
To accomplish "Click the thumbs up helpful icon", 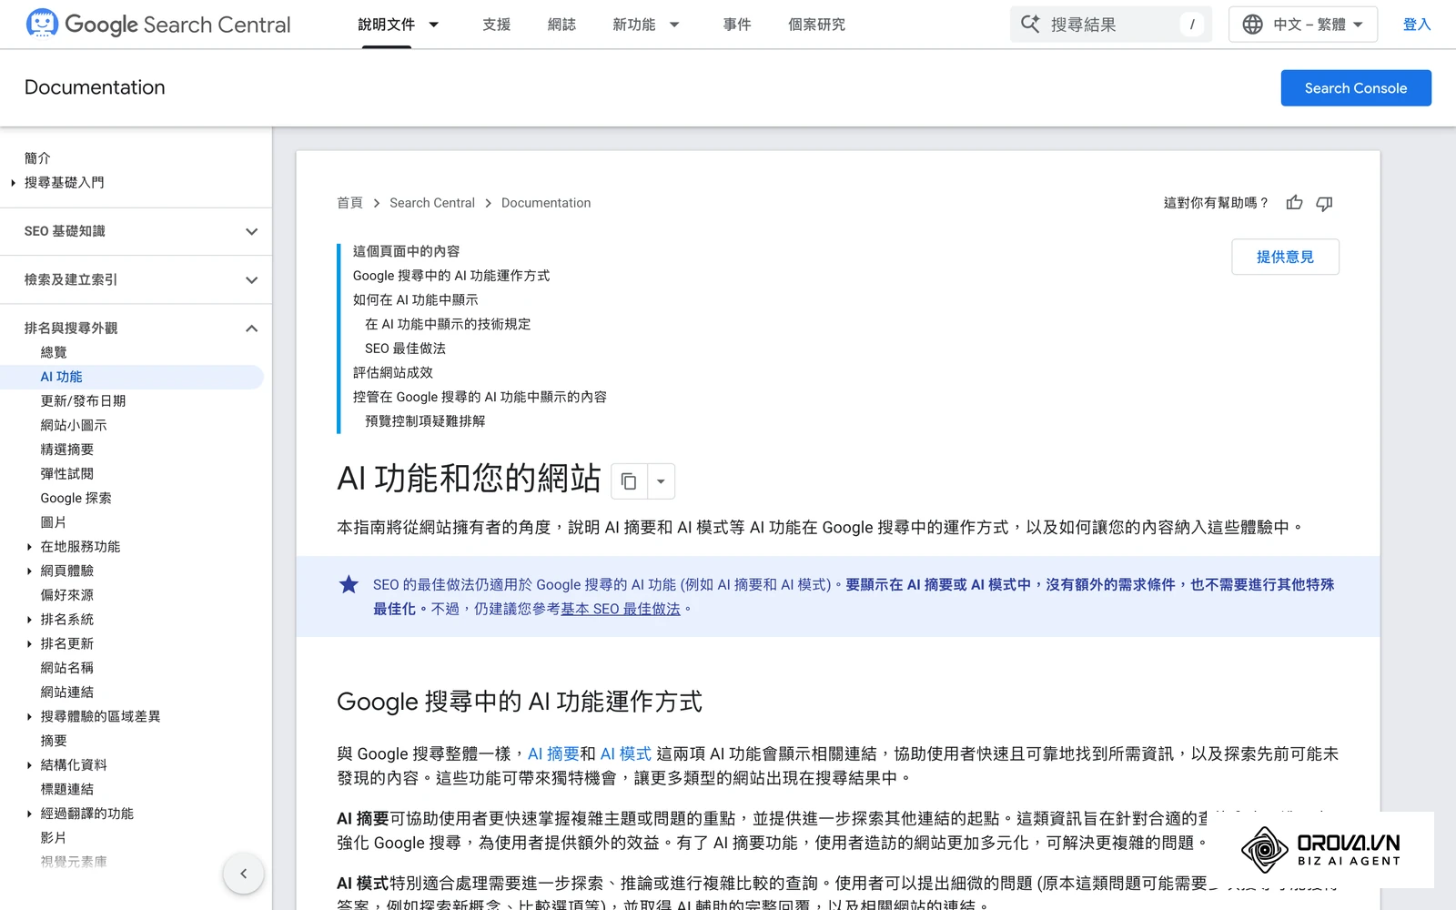I will coord(1294,203).
